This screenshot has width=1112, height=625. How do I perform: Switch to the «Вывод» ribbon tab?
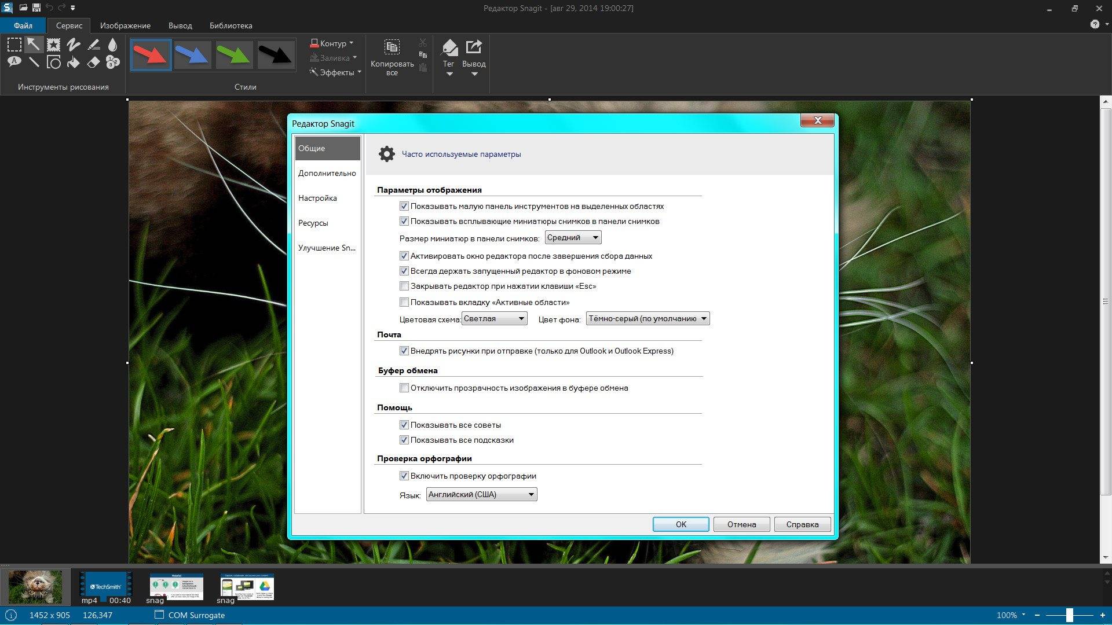[180, 25]
